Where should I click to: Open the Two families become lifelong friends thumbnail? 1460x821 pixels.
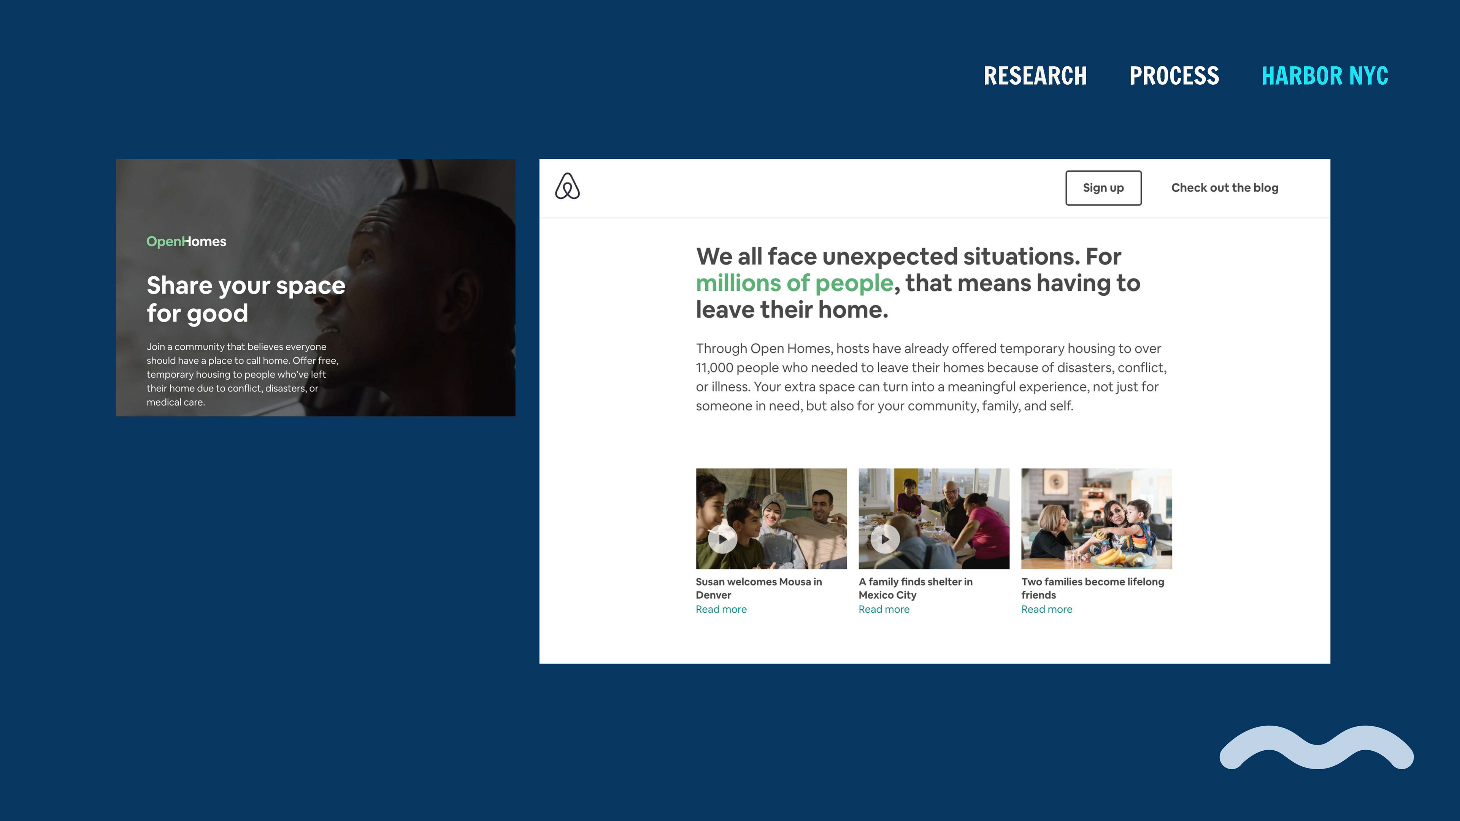pyautogui.click(x=1096, y=518)
